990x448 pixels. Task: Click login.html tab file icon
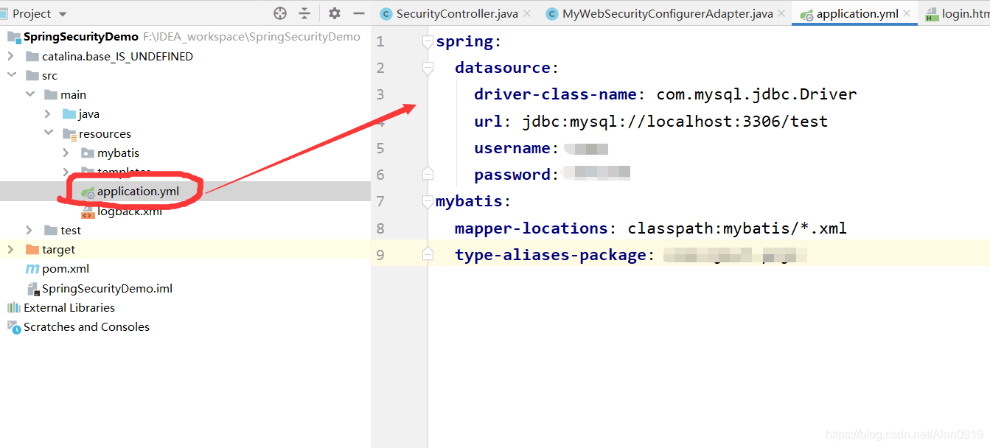tap(932, 14)
